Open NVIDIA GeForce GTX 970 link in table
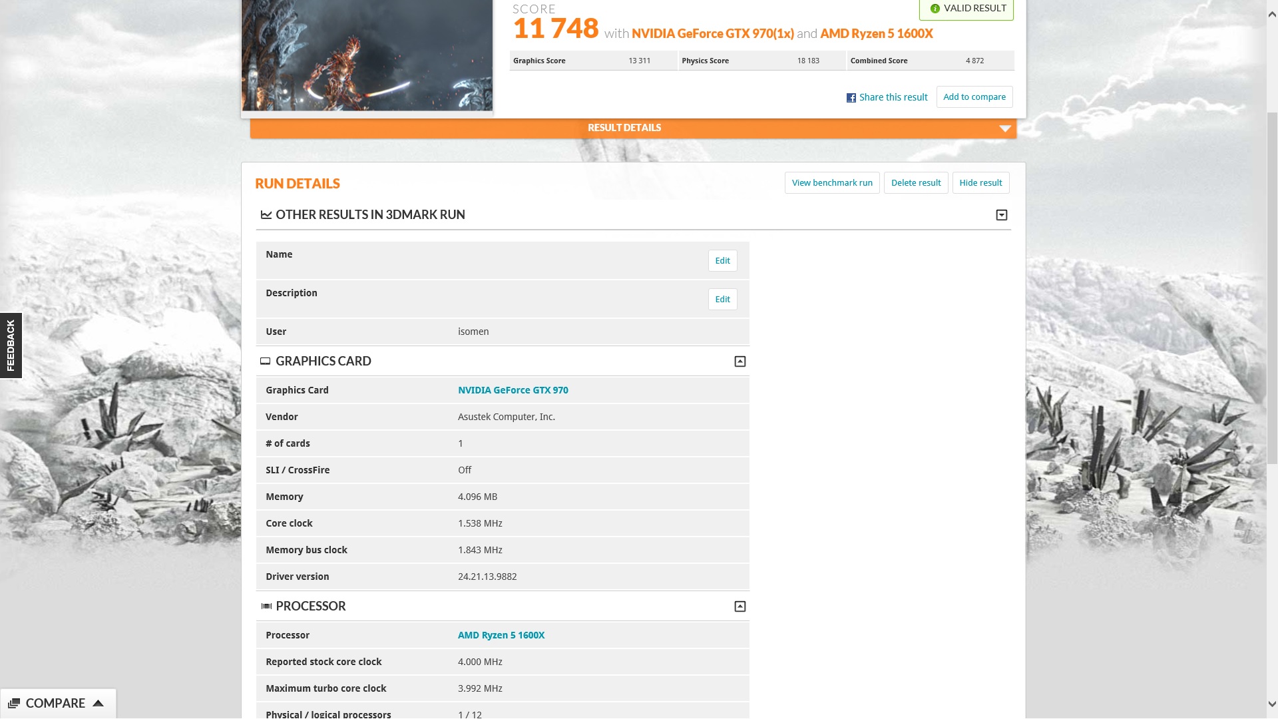The height and width of the screenshot is (719, 1278). [x=513, y=390]
